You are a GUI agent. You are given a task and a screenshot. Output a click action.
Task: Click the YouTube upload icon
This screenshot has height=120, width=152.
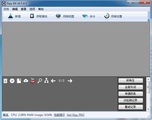click(33, 81)
